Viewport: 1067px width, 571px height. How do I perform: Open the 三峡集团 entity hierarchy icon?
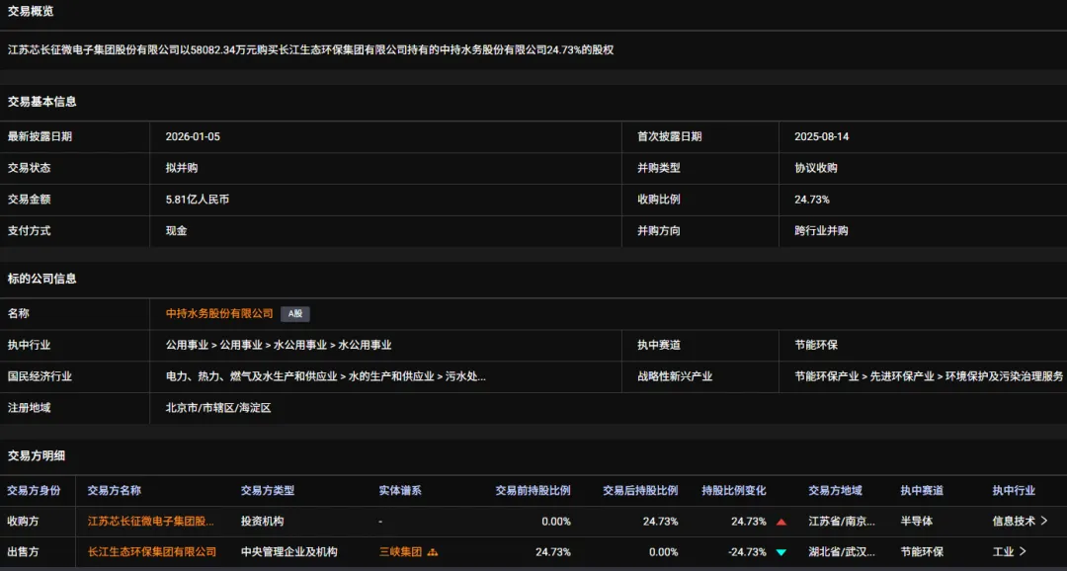432,552
